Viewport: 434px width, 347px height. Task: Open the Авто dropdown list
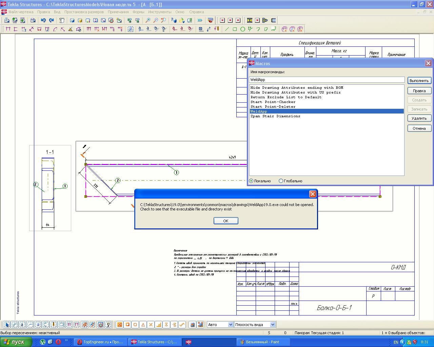tap(231, 325)
